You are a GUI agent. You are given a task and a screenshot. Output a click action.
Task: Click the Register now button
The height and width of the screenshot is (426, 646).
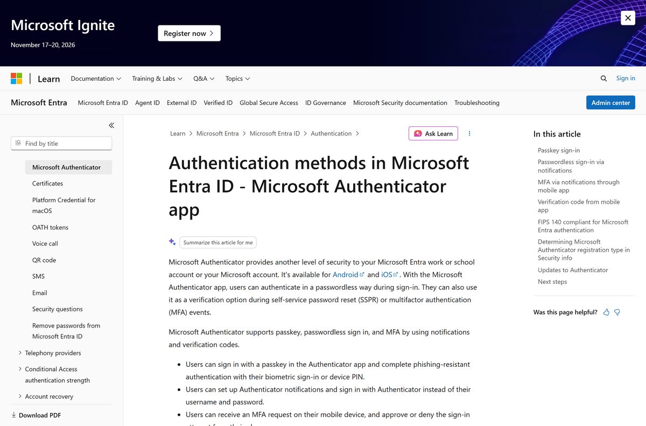point(189,33)
